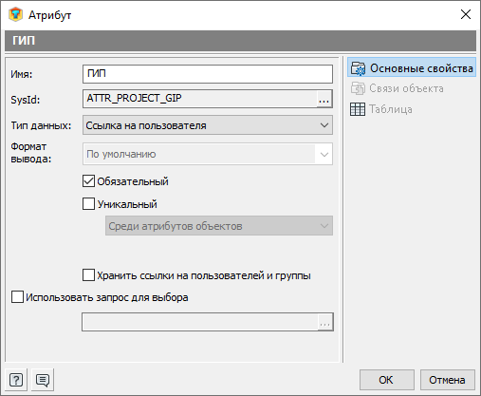The height and width of the screenshot is (396, 481).
Task: Open SysId browse ellipsis button
Action: 324,99
